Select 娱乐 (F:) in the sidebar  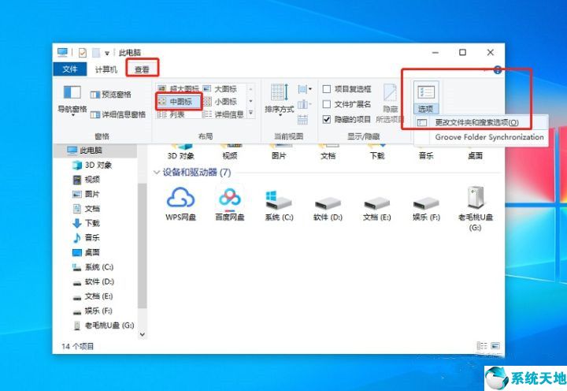[x=93, y=311]
